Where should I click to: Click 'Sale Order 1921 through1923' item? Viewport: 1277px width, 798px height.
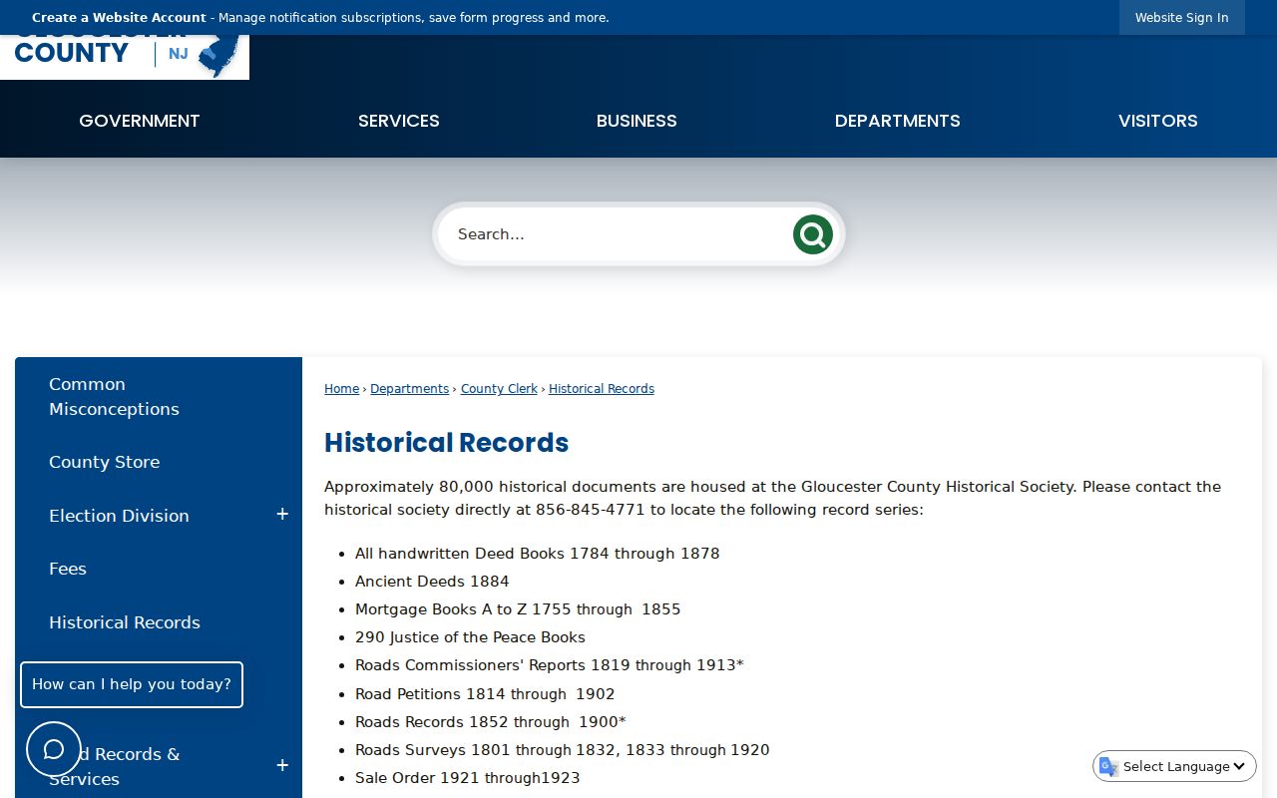[x=467, y=778]
